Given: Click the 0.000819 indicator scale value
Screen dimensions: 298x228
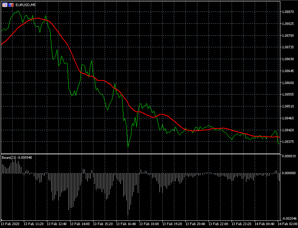Looking at the screenshot, I should 289,156.
